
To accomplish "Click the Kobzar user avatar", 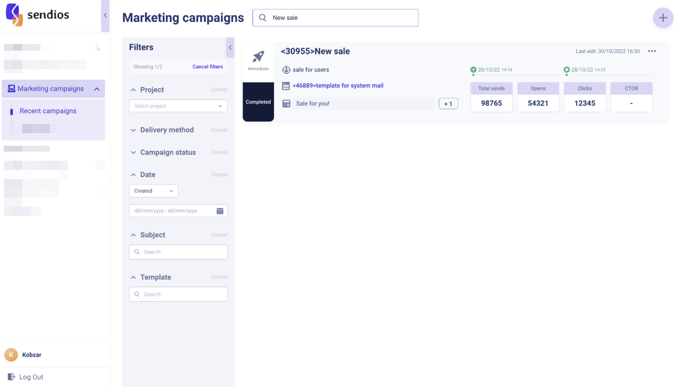I will pos(11,355).
